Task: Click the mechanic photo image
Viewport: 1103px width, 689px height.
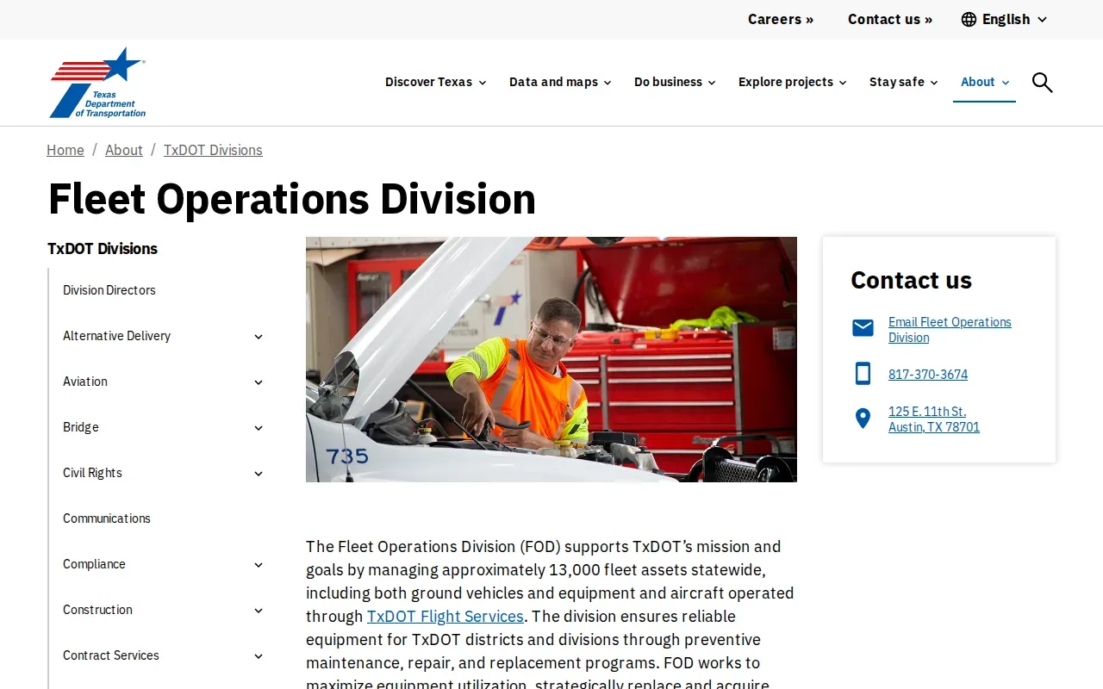Action: point(551,359)
